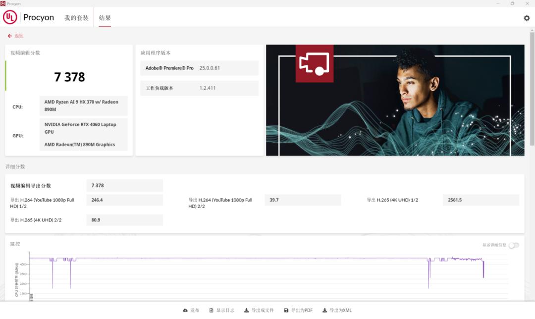Open the settings gear icon

coord(527,18)
